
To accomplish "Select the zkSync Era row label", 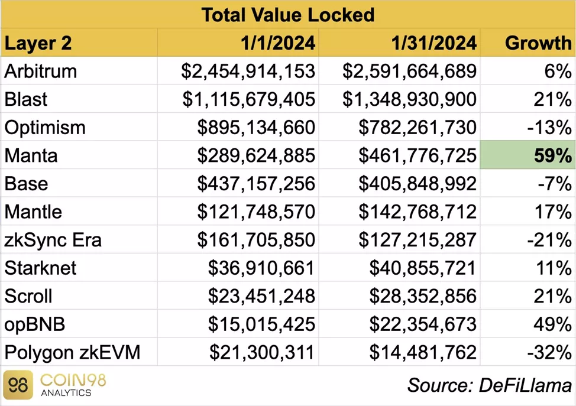I will (x=53, y=241).
